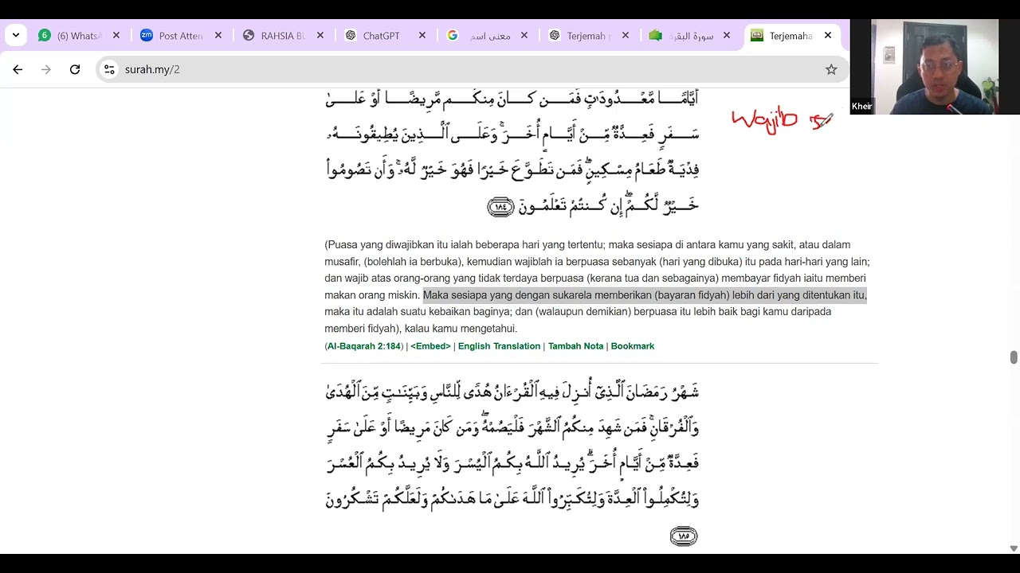Switch to the Post Attendee Zoom tab
Image resolution: width=1020 pixels, height=573 pixels.
[181, 36]
